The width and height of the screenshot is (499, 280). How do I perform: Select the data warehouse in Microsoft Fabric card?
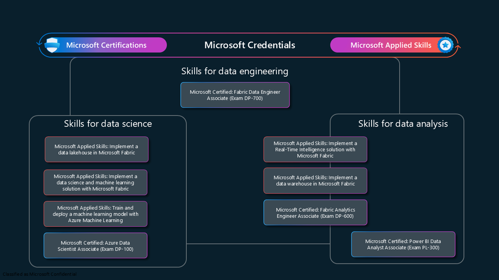(x=315, y=181)
